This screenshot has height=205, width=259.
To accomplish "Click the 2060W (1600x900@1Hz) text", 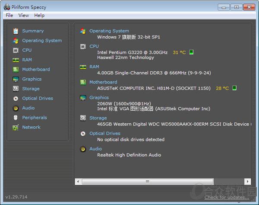I will click(x=124, y=104).
